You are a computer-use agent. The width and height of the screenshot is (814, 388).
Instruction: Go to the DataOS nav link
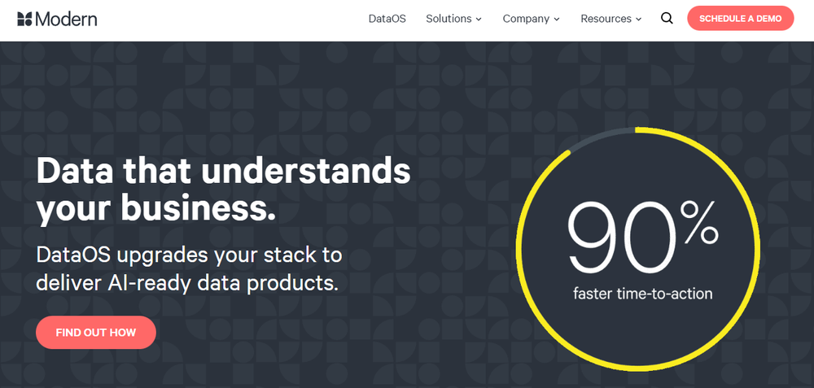click(387, 19)
